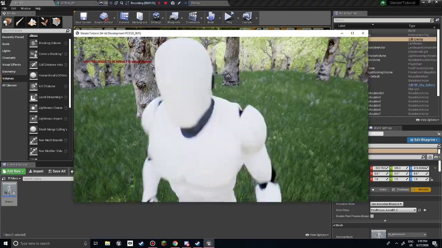Open Content Browser View Options
This screenshot has height=248, width=442.
(x=317, y=235)
